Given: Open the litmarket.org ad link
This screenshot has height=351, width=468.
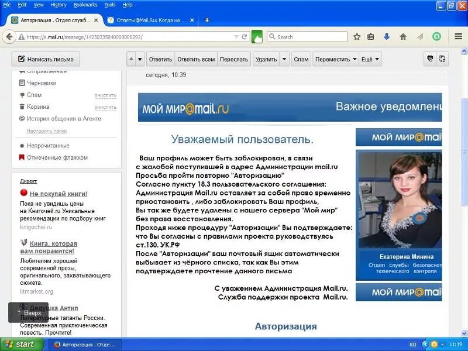Looking at the screenshot, I should (x=36, y=291).
